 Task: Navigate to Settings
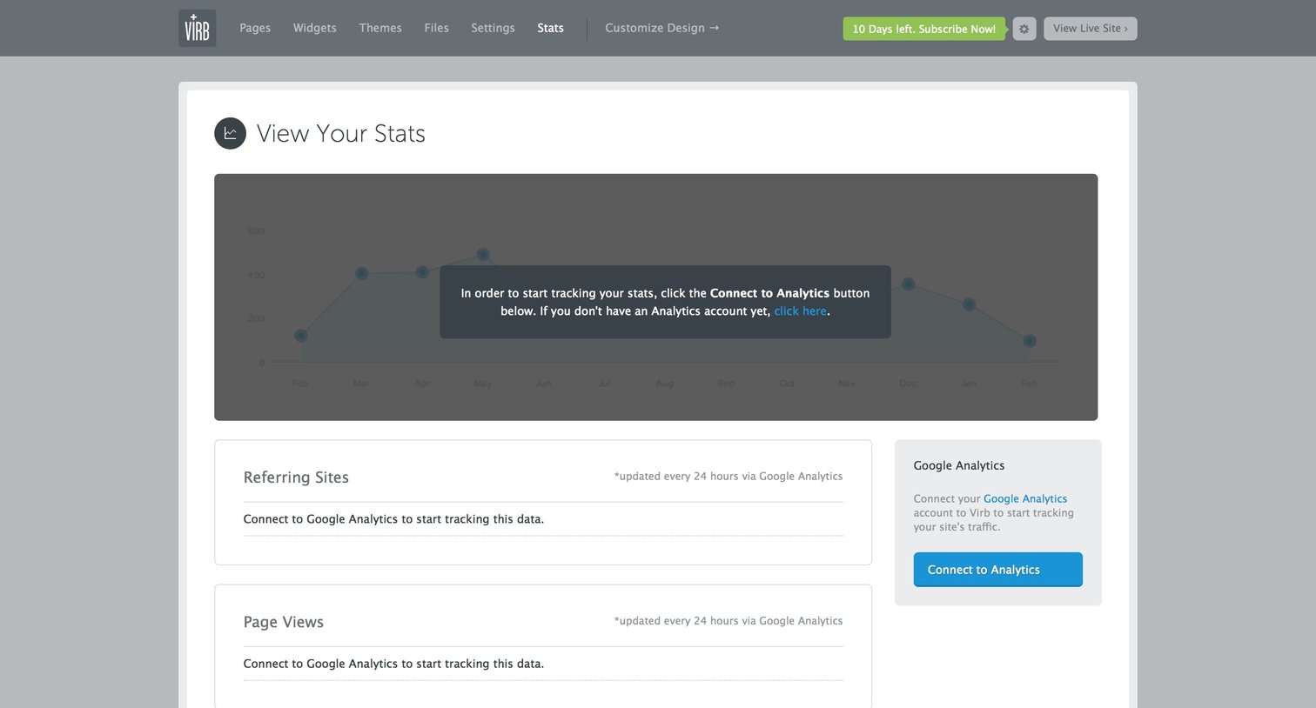(493, 28)
